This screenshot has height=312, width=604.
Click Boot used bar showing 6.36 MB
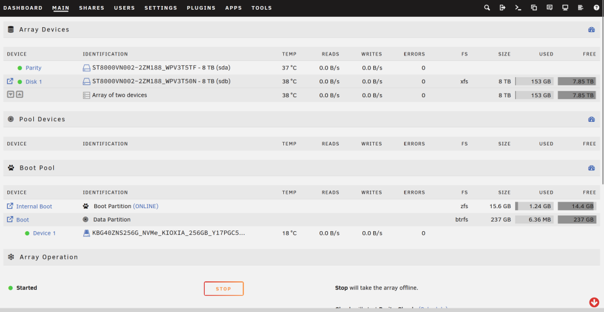535,220
